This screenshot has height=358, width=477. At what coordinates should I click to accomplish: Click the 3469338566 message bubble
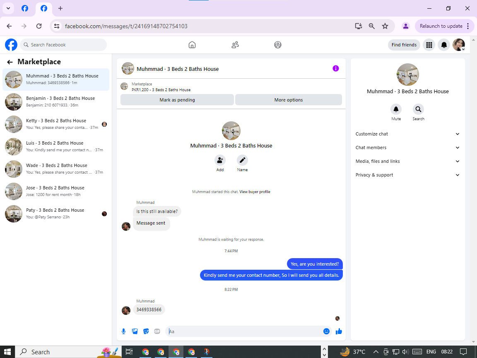click(x=149, y=310)
